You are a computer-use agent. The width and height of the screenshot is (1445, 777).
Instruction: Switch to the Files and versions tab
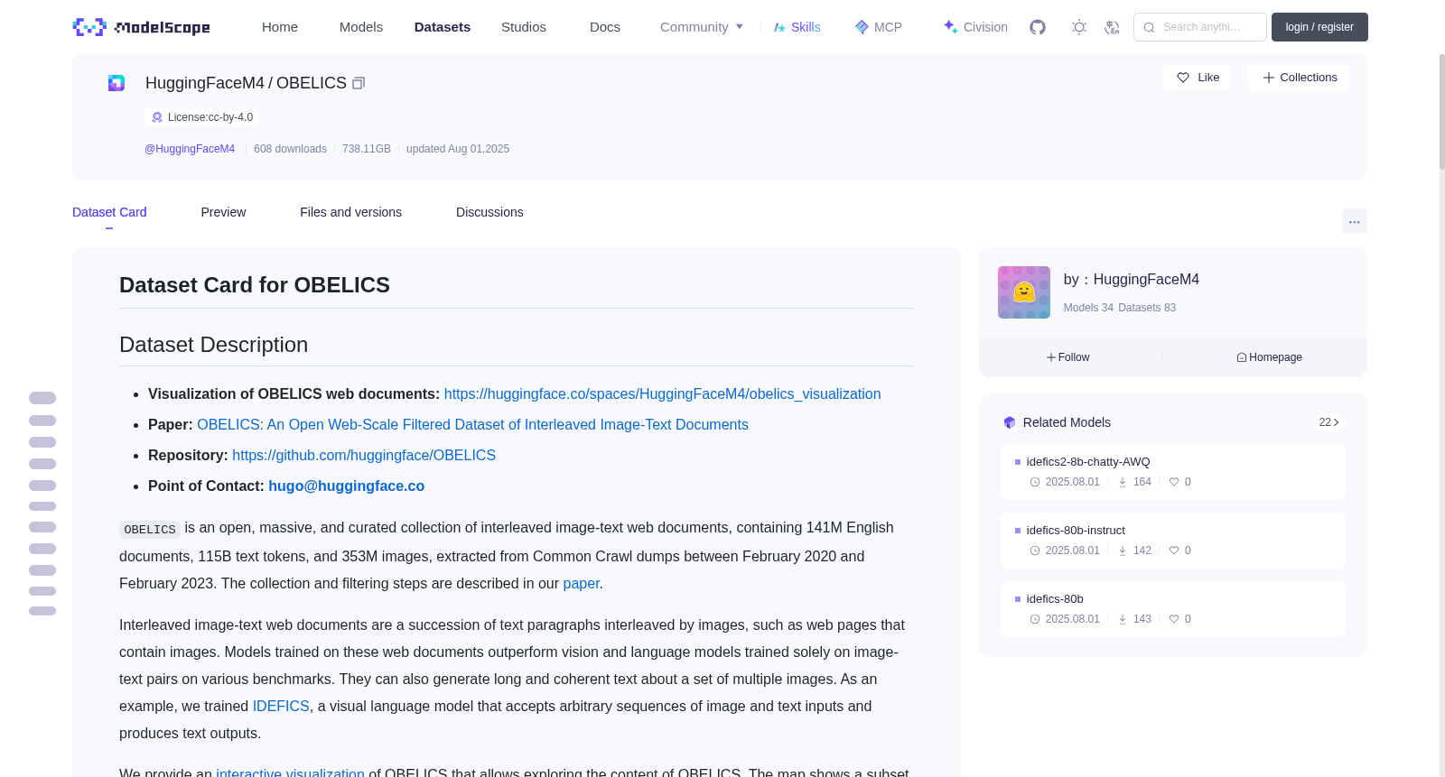[x=350, y=212]
